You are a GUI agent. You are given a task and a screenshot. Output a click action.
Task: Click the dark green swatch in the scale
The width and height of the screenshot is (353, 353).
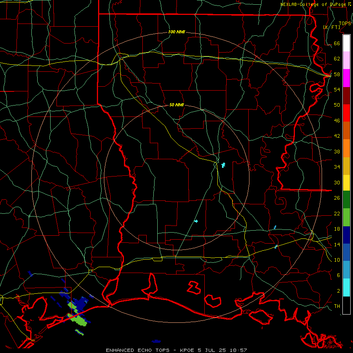pos(346,200)
